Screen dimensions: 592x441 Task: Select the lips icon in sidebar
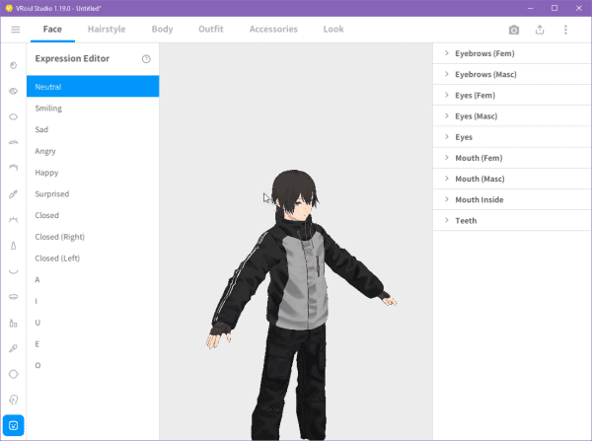[13, 297]
